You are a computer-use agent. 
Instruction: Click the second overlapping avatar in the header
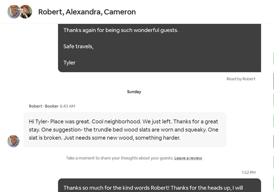26,12
